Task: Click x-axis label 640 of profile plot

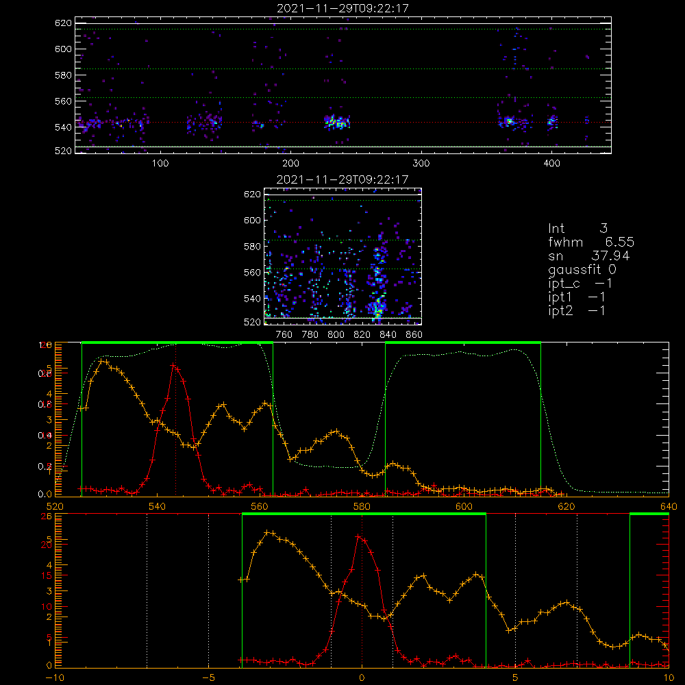Action: (669, 506)
